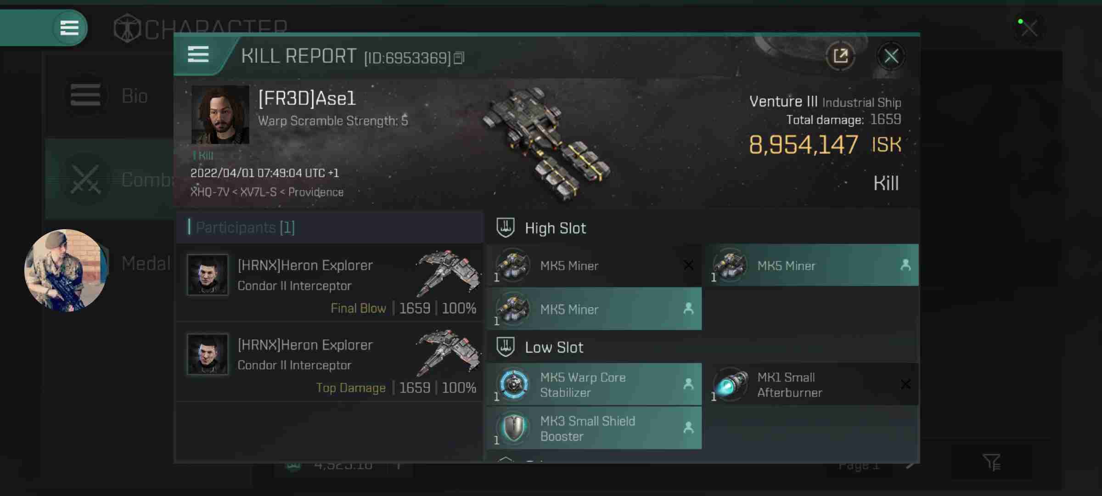Toggle destroyed MK5 Miner item marker

pyautogui.click(x=688, y=265)
